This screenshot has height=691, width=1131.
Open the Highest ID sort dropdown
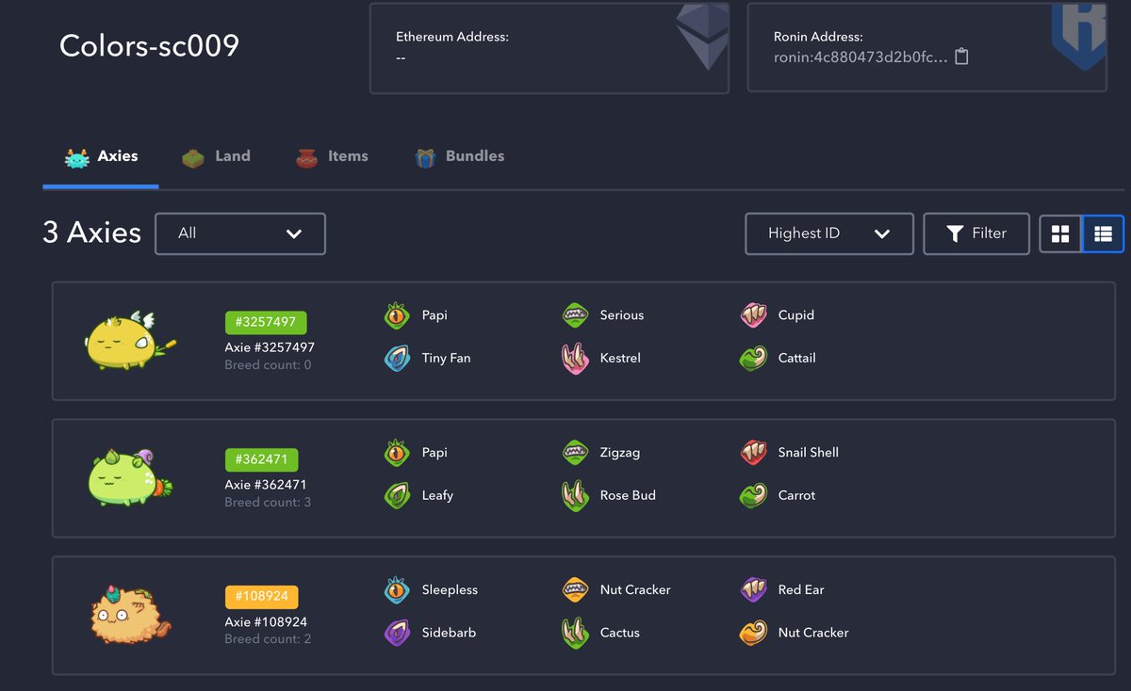829,233
